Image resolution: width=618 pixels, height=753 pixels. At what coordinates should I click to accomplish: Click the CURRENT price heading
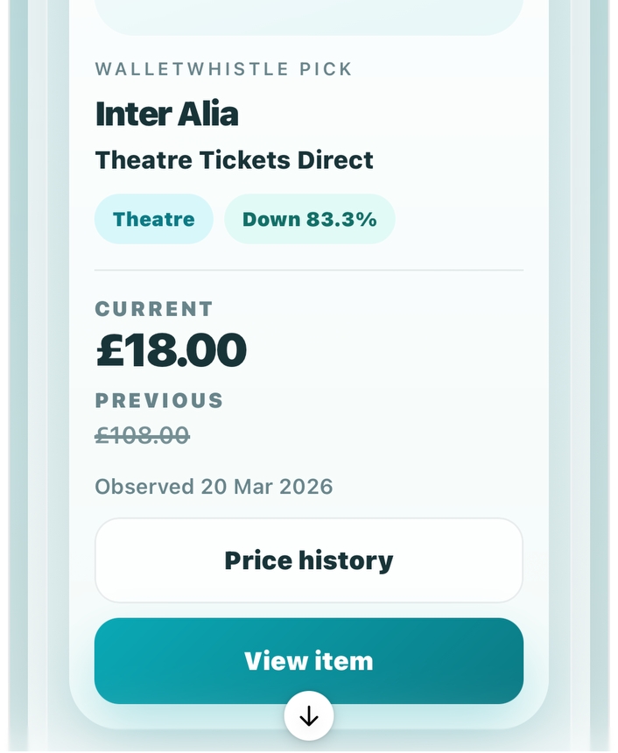(x=154, y=309)
